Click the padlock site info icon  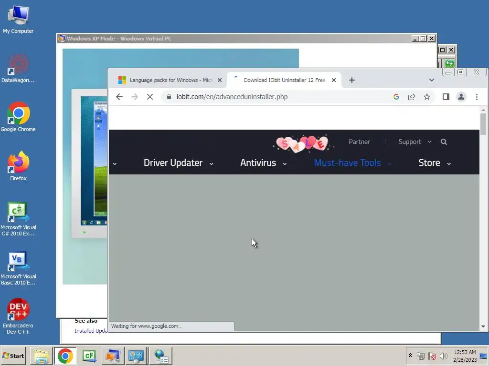169,97
